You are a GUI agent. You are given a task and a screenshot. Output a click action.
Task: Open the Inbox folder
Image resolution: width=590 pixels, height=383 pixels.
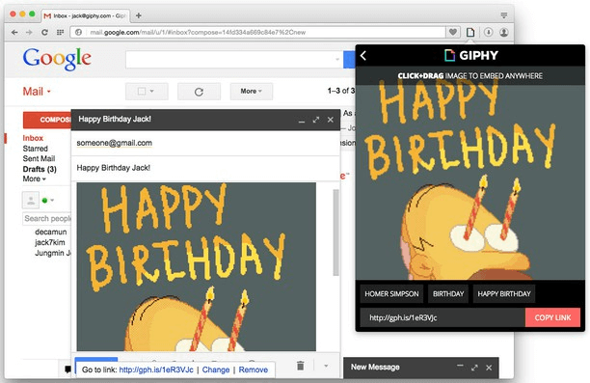33,138
